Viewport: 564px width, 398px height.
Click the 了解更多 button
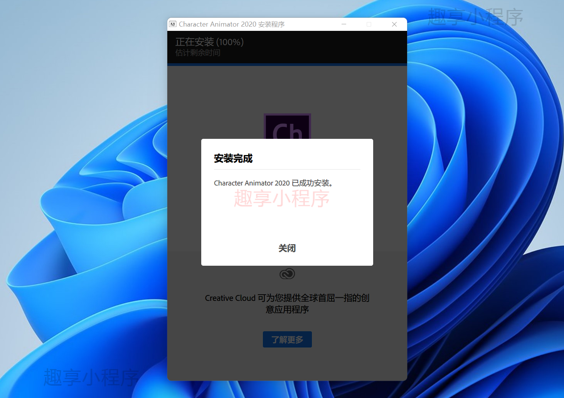click(x=287, y=339)
